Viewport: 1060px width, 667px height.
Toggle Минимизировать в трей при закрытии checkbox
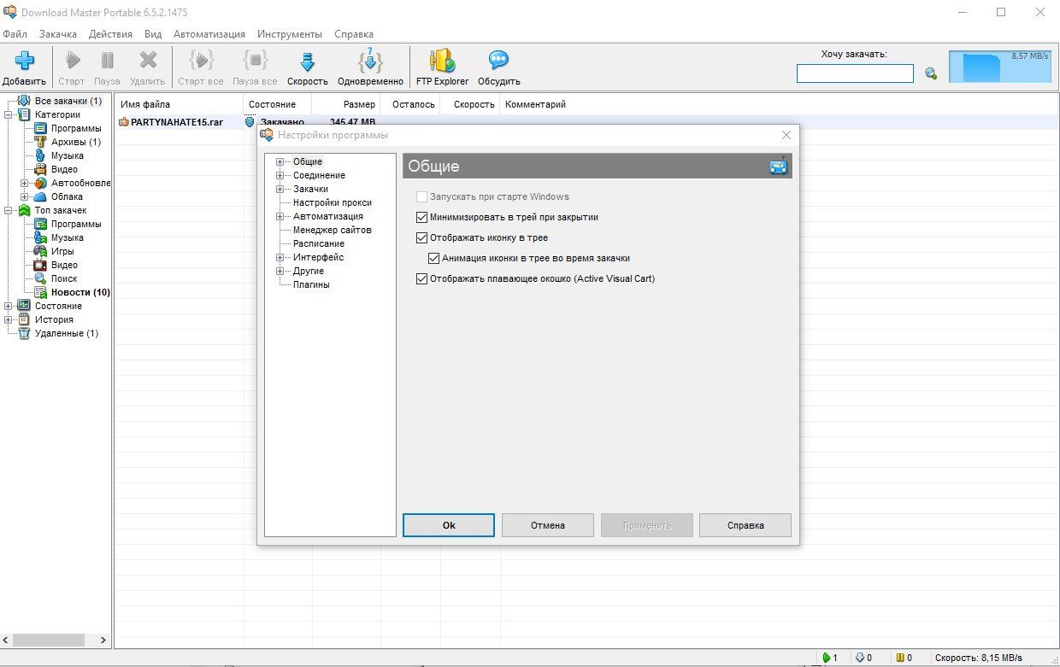(x=421, y=217)
